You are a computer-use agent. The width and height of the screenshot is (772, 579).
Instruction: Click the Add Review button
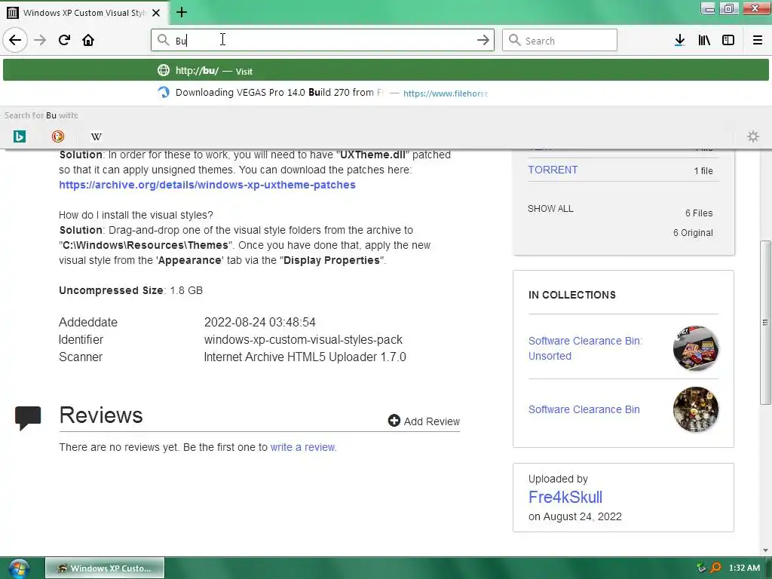(424, 421)
